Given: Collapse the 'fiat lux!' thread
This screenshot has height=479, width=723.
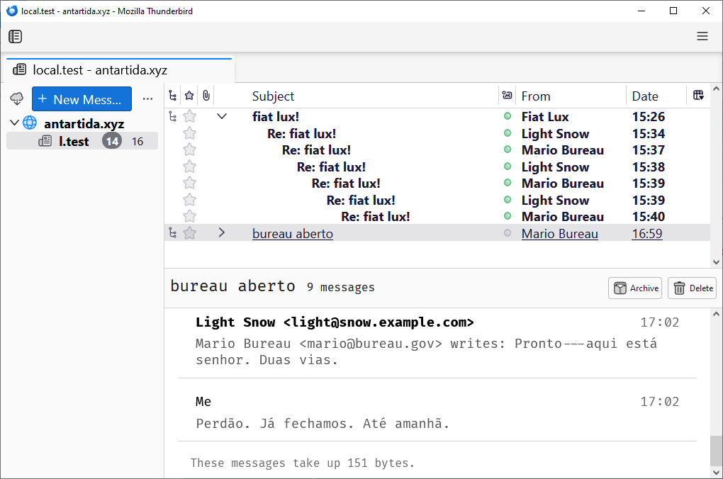Looking at the screenshot, I should pos(222,117).
